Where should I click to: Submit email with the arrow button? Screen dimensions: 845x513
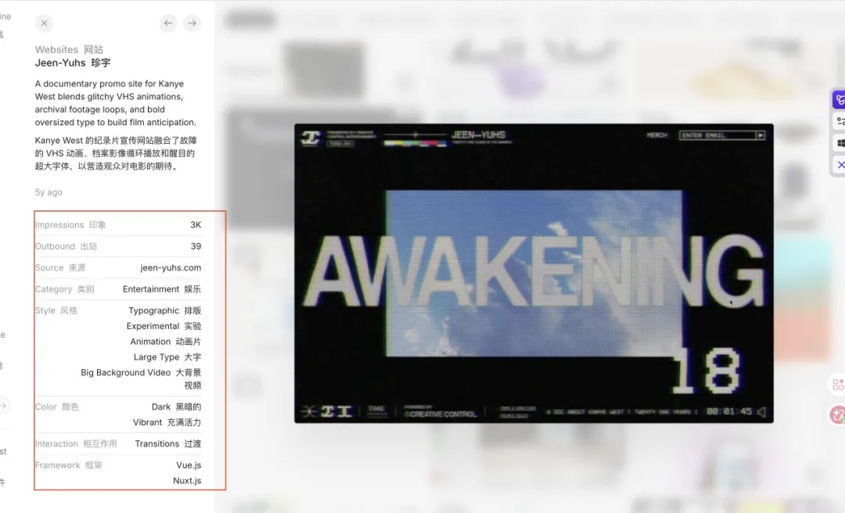[760, 135]
